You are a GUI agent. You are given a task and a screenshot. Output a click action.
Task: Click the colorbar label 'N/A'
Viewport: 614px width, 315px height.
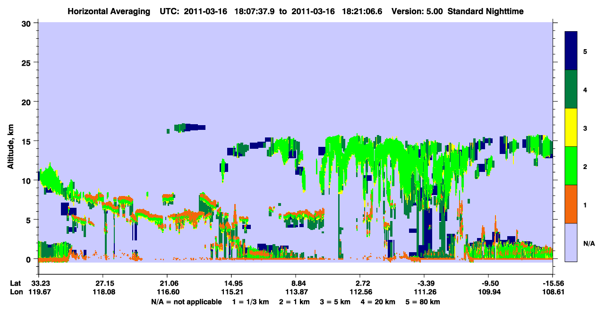pos(588,243)
